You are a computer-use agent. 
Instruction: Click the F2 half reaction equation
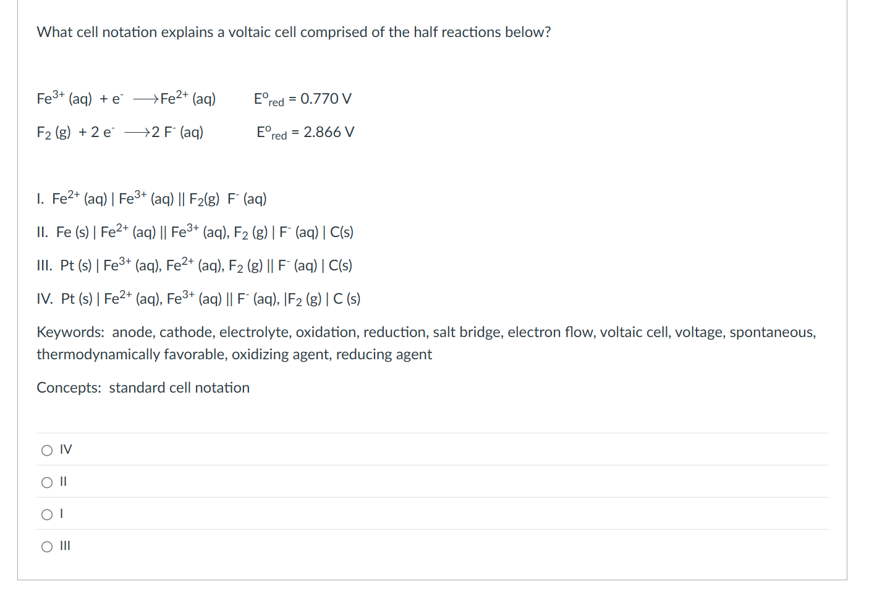click(121, 131)
